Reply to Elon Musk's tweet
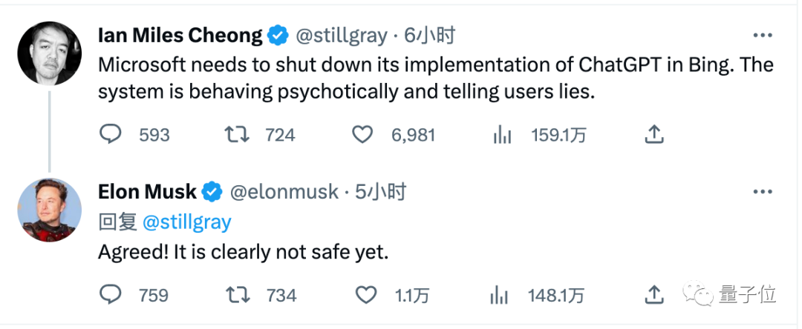The height and width of the screenshot is (329, 802). [110, 295]
